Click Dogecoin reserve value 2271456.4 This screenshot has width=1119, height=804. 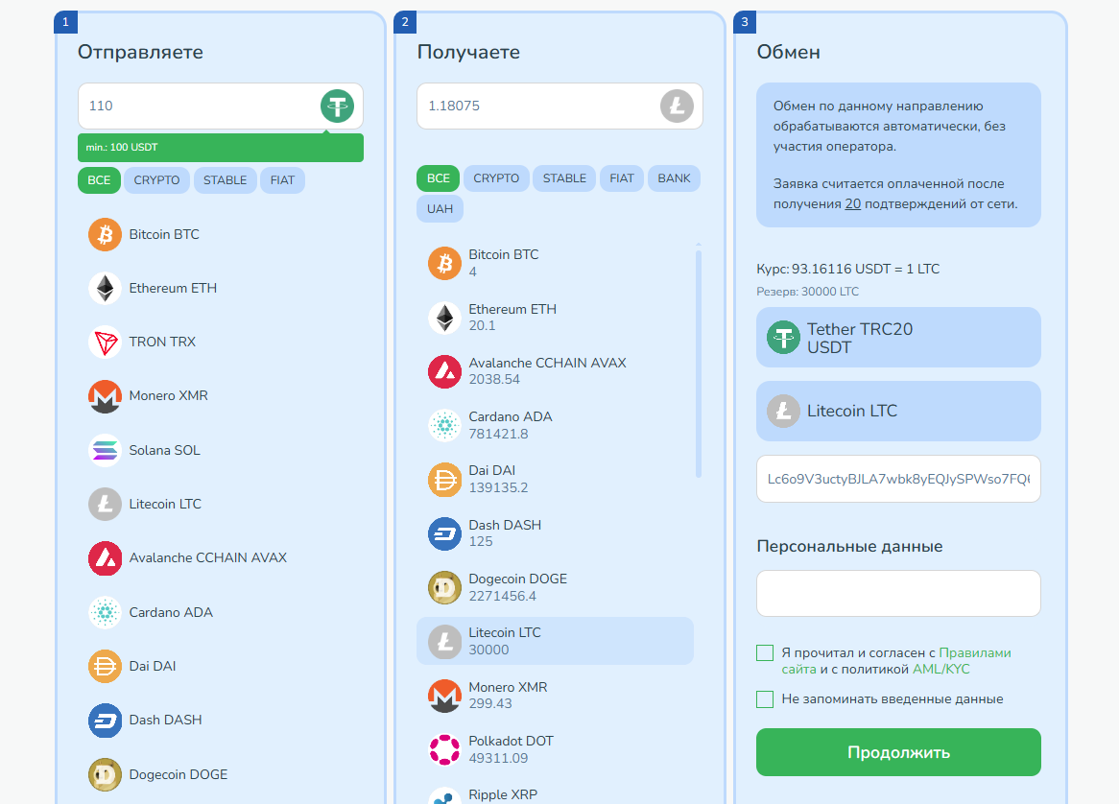(x=503, y=597)
